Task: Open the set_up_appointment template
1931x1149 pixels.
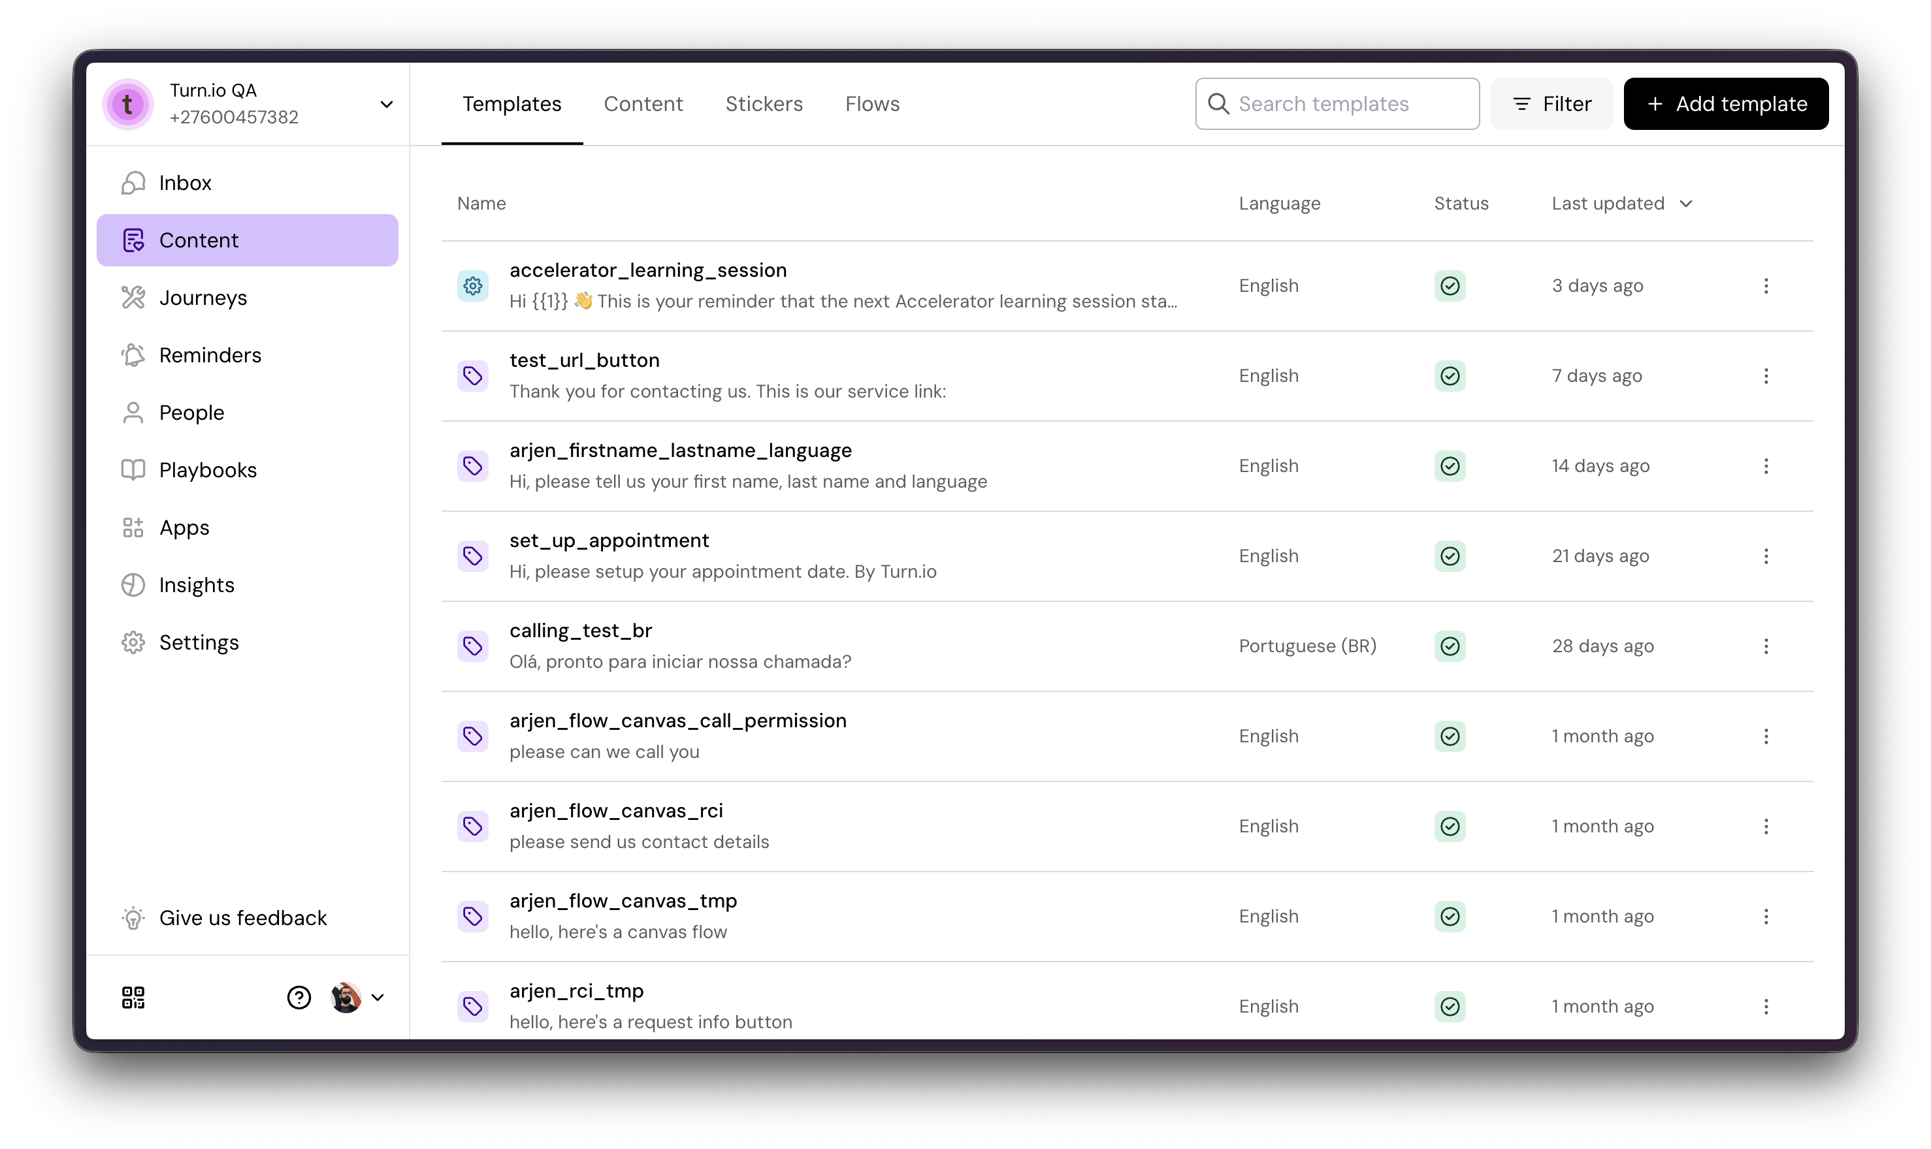Action: 609,541
